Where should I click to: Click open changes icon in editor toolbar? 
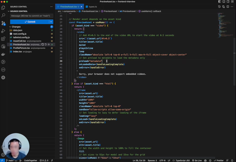click(223, 7)
